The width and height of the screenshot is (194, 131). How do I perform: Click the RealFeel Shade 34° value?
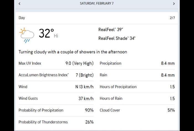pos(117,38)
